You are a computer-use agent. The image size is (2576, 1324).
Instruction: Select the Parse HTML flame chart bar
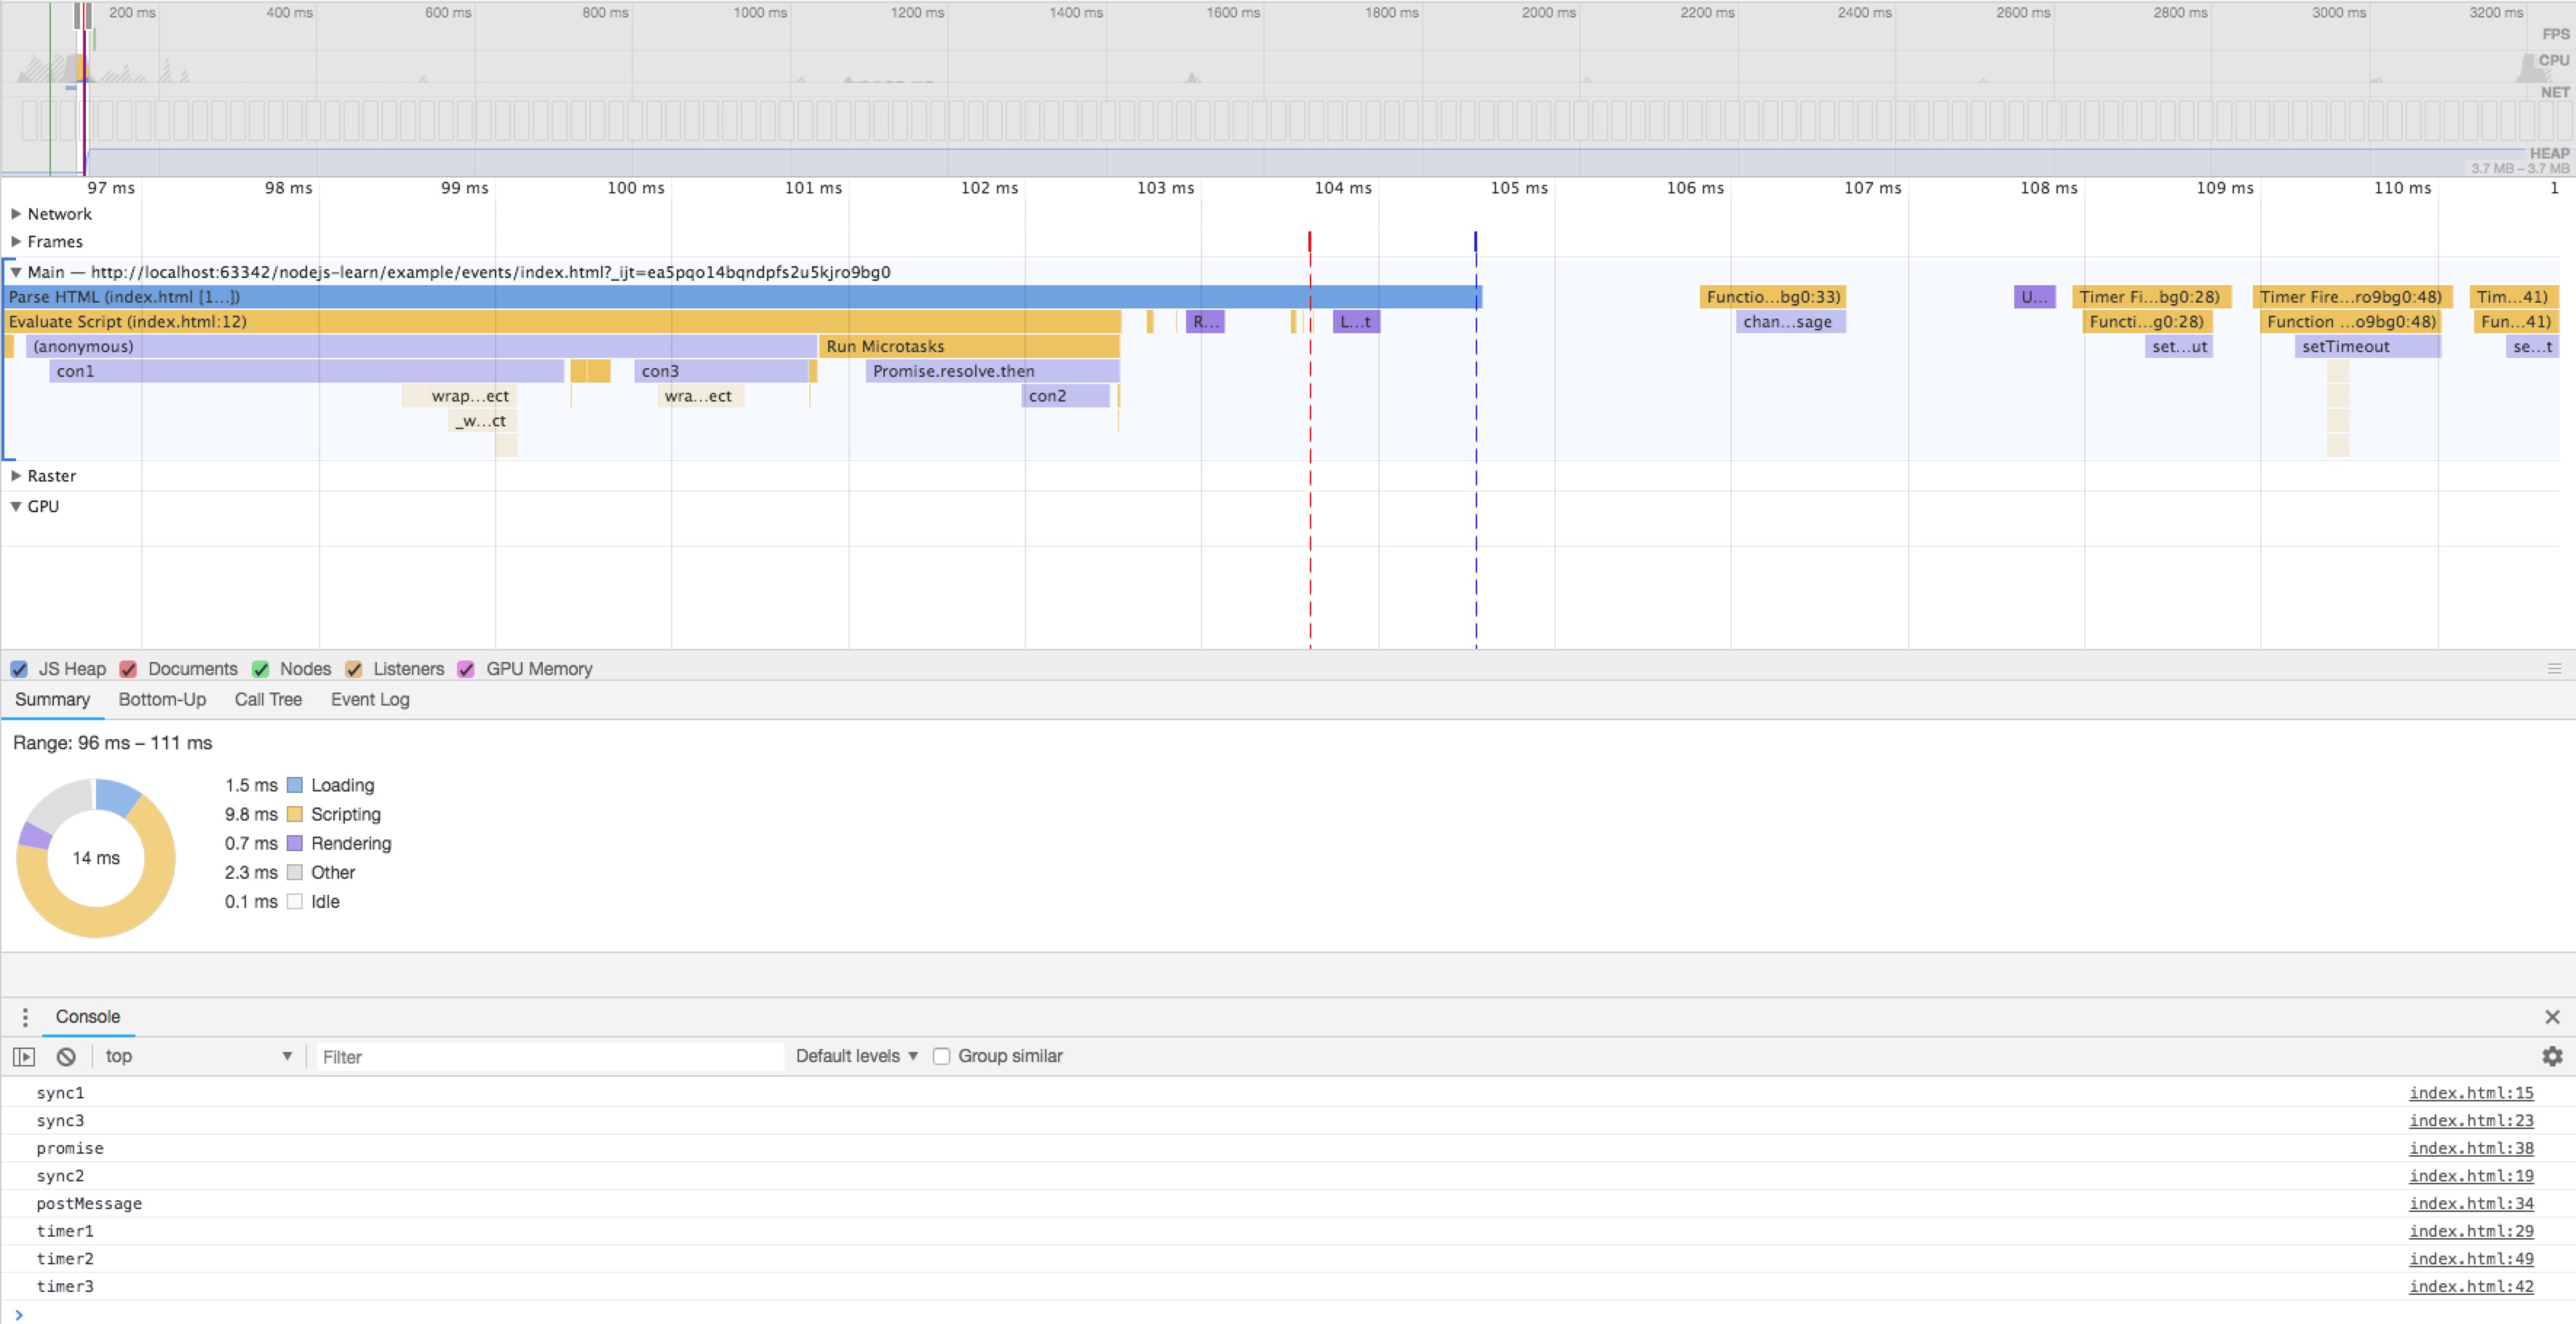(744, 297)
